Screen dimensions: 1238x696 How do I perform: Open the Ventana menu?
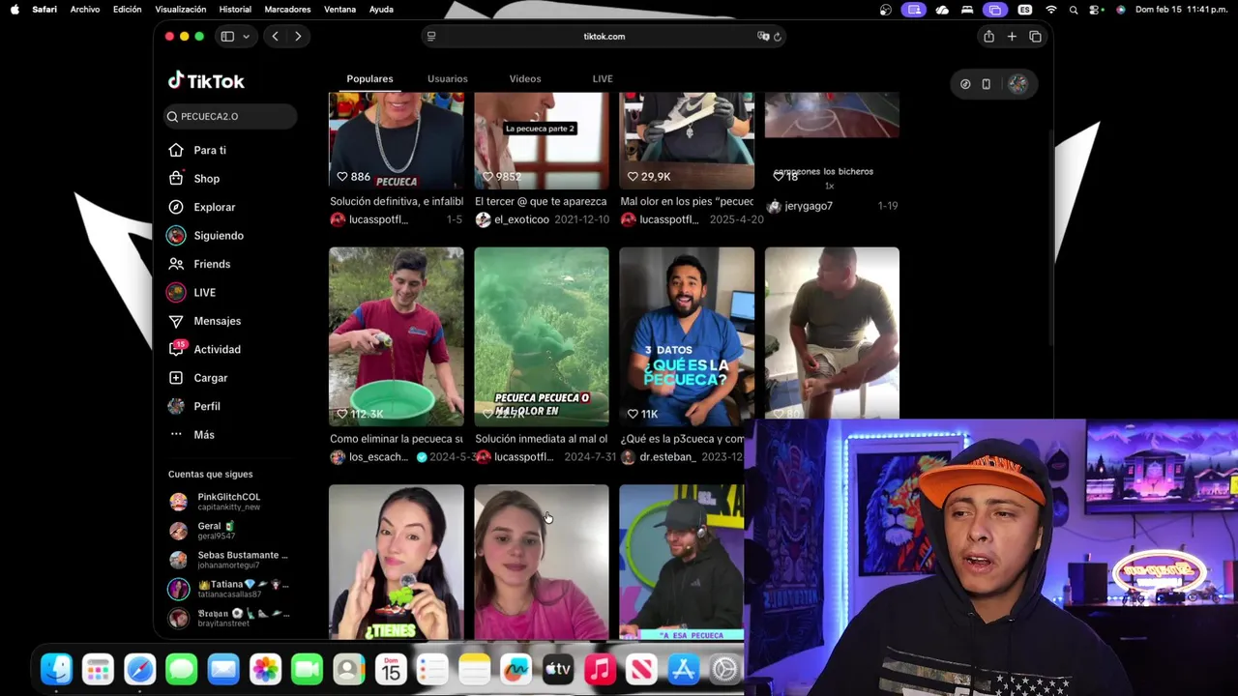(339, 10)
